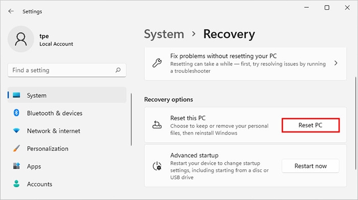Click the System monitor icon

pyautogui.click(x=16, y=95)
